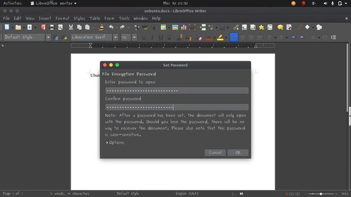Open the shapes dropdown arrow beside diamond
351x197 pixels.
click(313, 27)
